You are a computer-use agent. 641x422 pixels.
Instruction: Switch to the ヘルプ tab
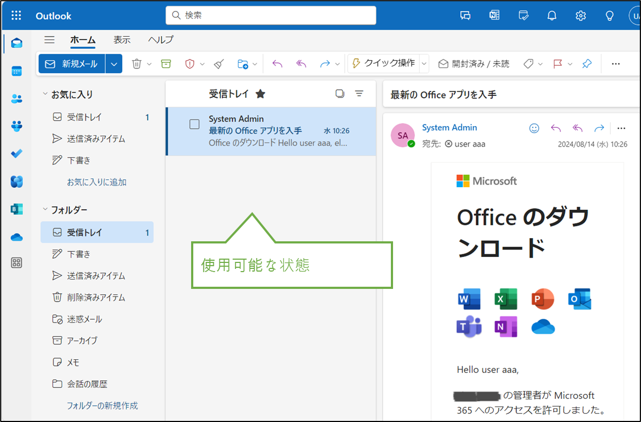pyautogui.click(x=161, y=39)
